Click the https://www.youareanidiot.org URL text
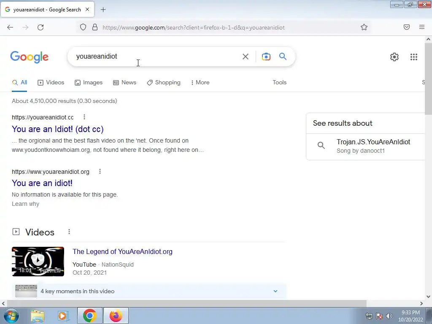The height and width of the screenshot is (324, 432). [x=51, y=172]
